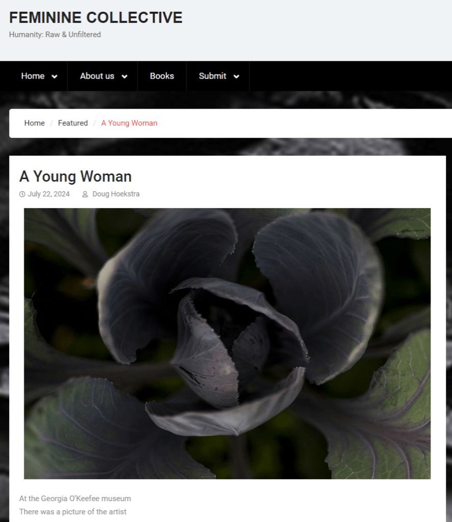
Task: Open the Books menu item
Action: click(x=162, y=76)
